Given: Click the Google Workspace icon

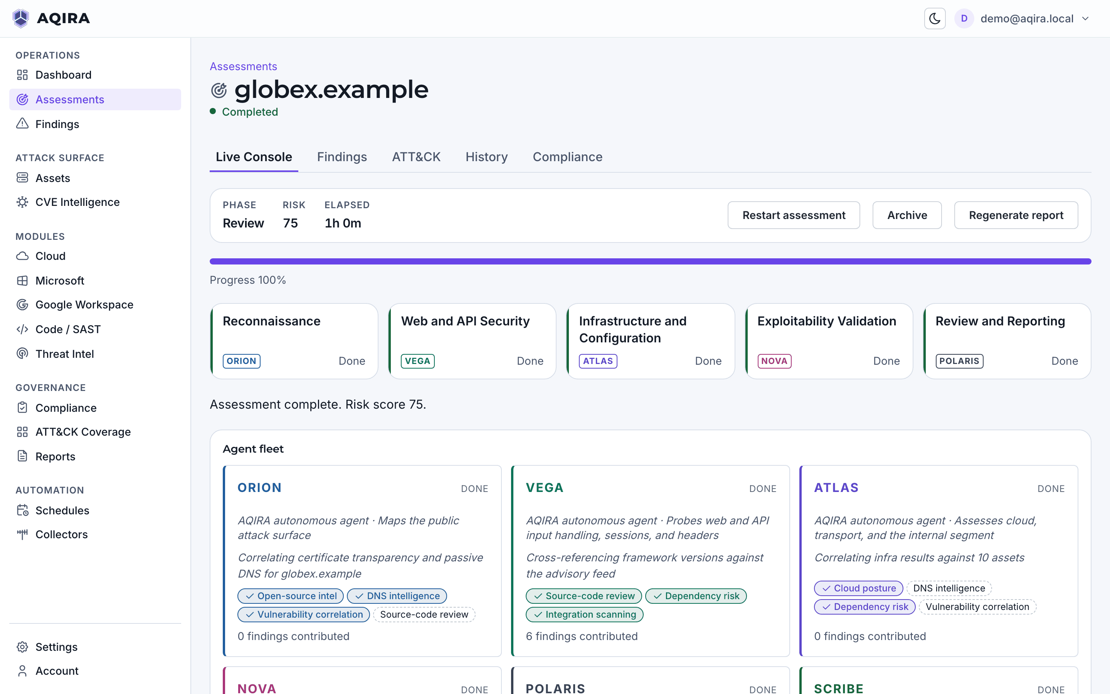Looking at the screenshot, I should coord(22,304).
